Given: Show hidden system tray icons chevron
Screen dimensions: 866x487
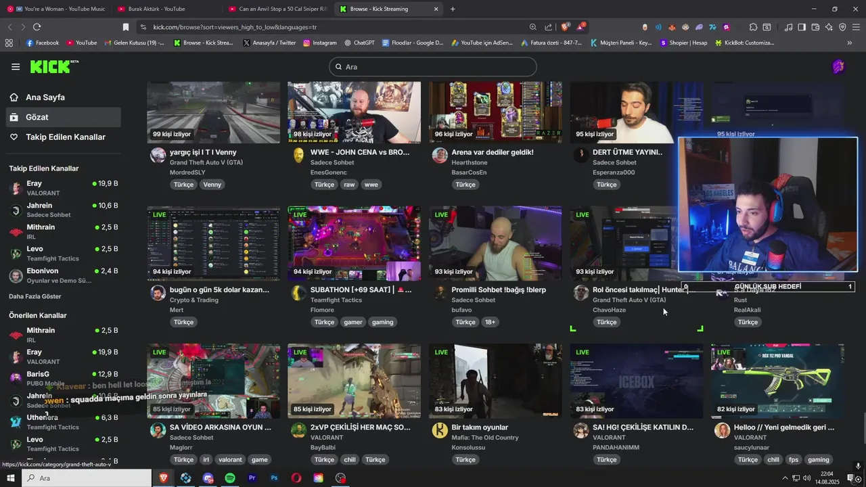Looking at the screenshot, I should pos(785,478).
